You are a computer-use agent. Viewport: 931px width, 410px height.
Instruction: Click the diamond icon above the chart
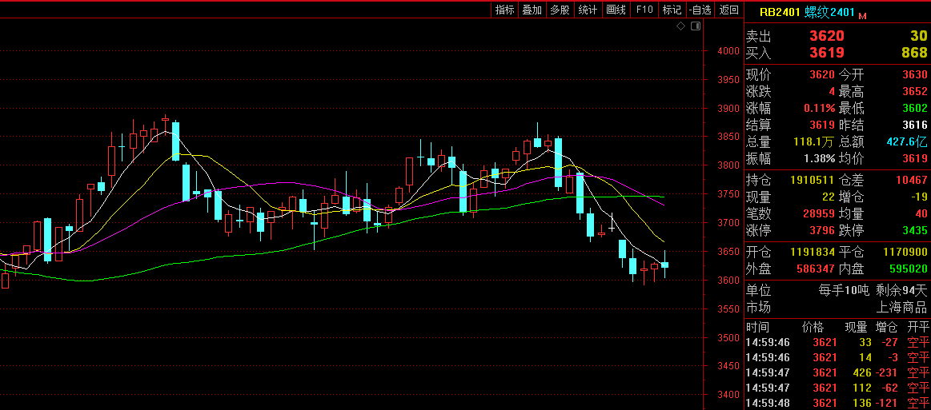click(x=680, y=26)
